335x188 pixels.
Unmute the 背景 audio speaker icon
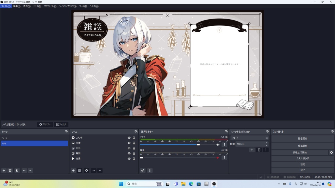[218, 158]
